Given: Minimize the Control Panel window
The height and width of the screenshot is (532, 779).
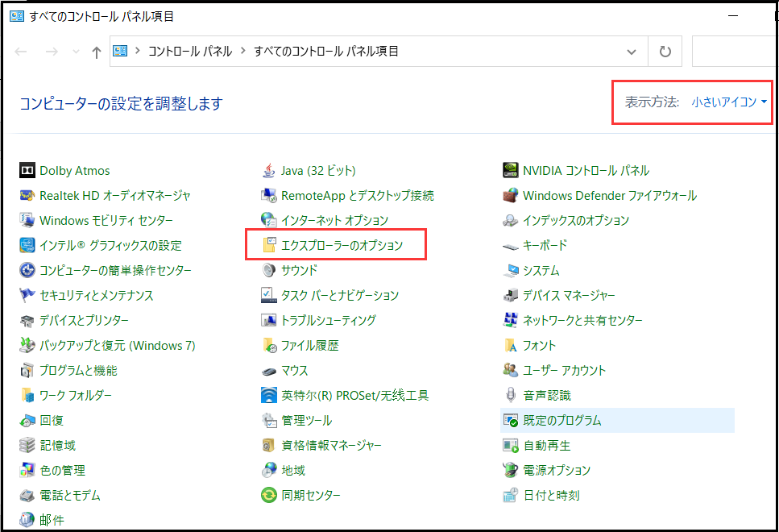Looking at the screenshot, I should pos(733,16).
